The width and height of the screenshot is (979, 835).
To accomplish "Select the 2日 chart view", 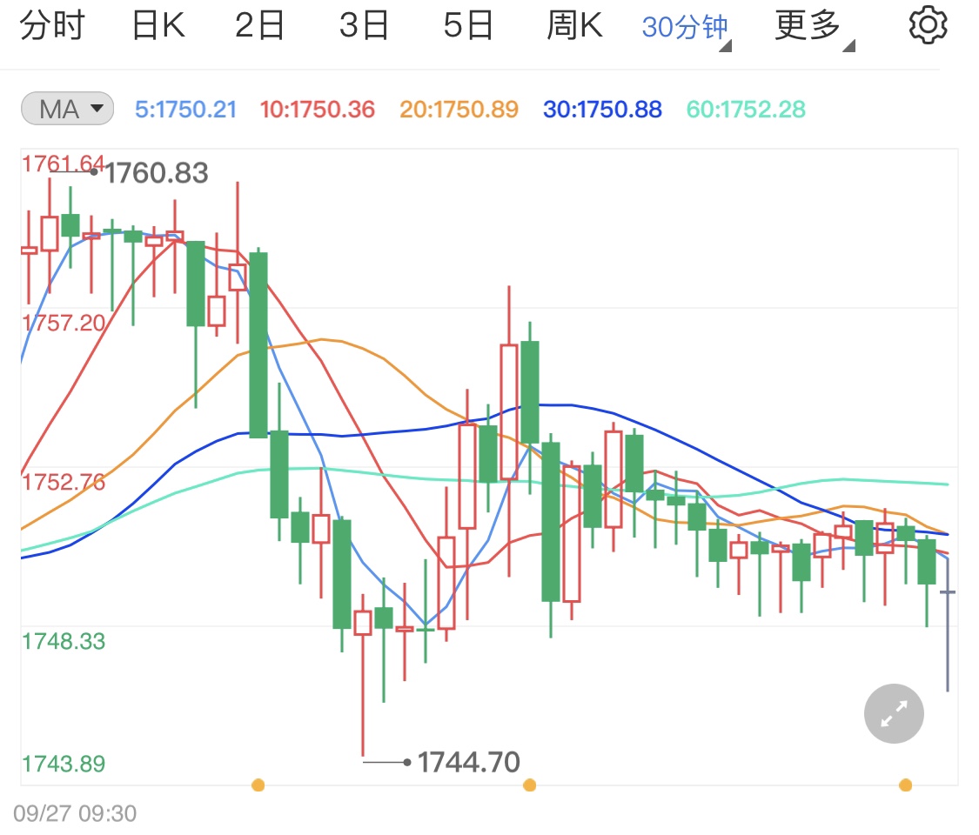I will (260, 23).
